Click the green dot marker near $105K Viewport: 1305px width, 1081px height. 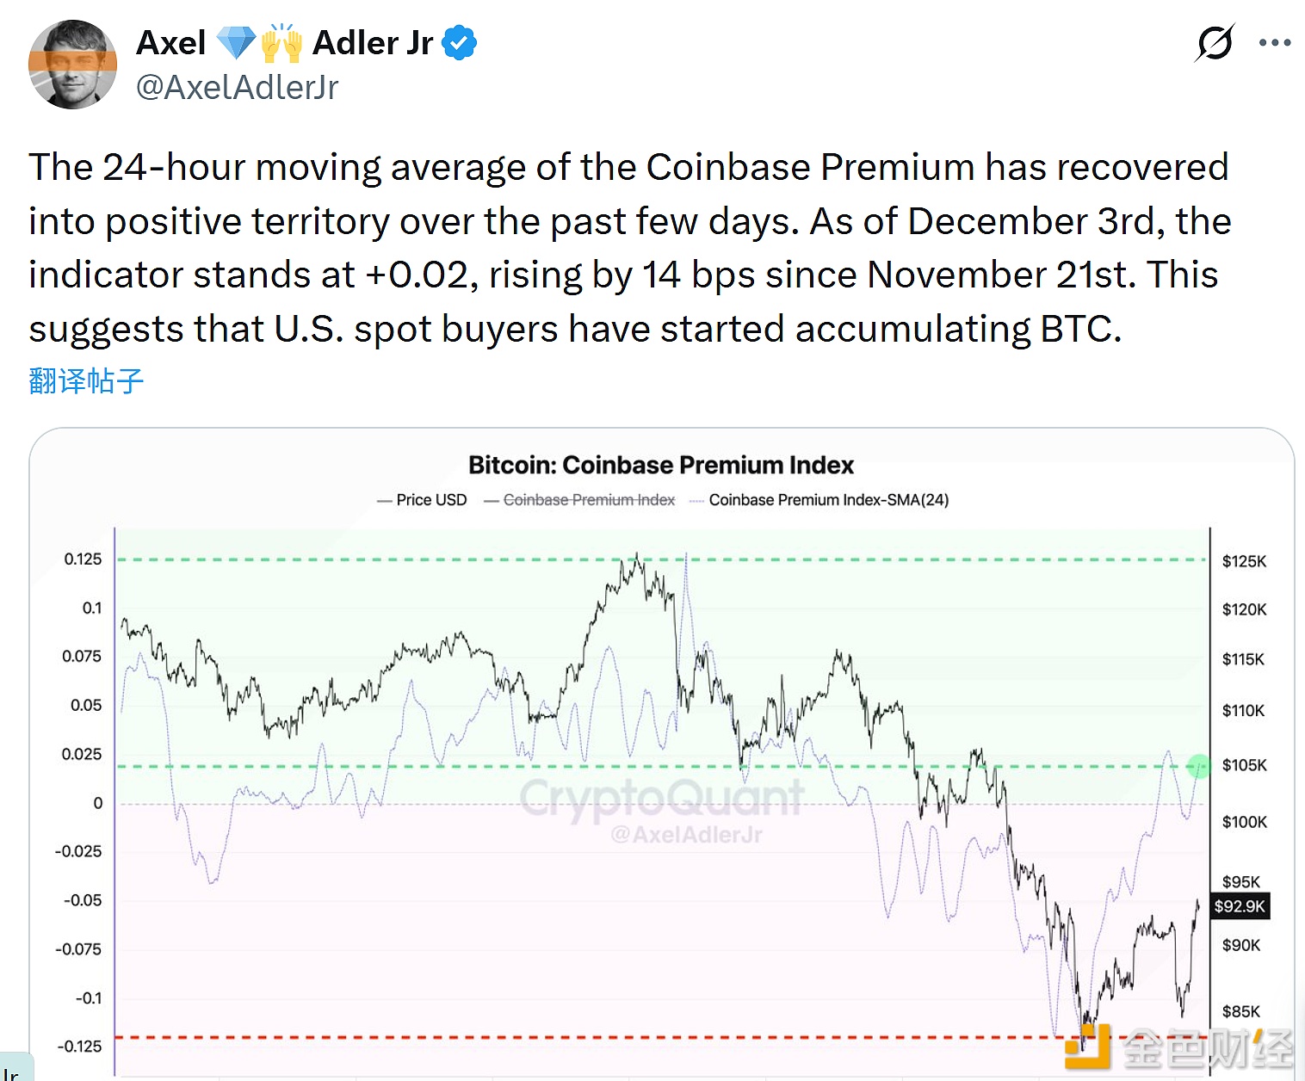pyautogui.click(x=1198, y=765)
